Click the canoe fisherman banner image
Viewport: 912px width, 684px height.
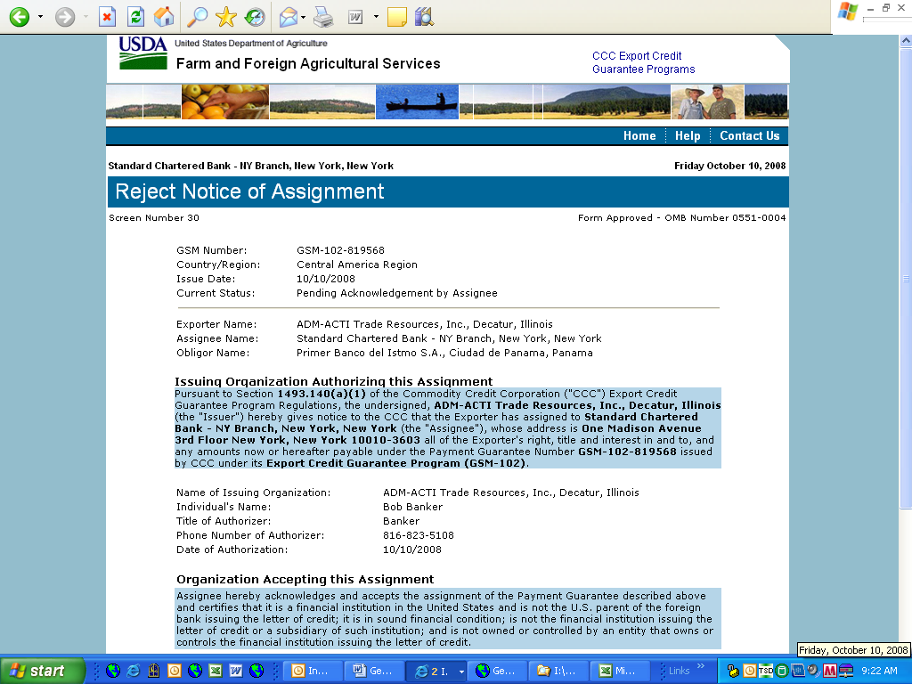coord(417,102)
